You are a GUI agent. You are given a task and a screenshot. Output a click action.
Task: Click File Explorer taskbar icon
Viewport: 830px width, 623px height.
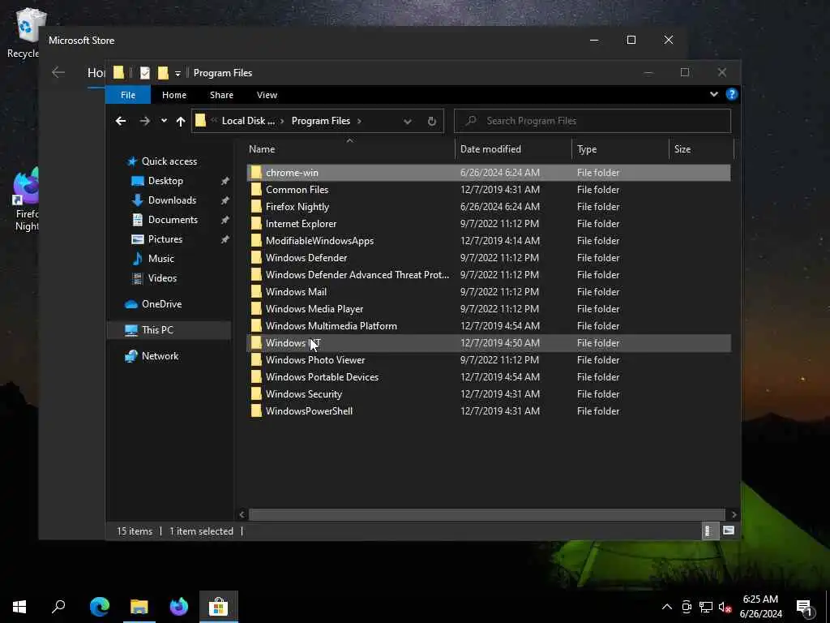pos(139,607)
